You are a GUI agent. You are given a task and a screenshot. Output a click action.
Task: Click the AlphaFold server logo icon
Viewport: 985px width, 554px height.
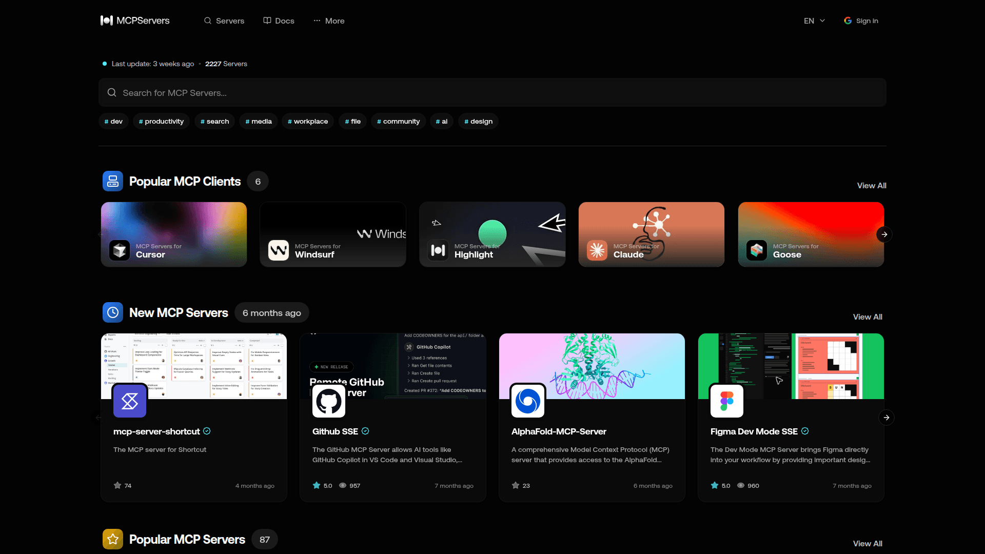(x=528, y=401)
